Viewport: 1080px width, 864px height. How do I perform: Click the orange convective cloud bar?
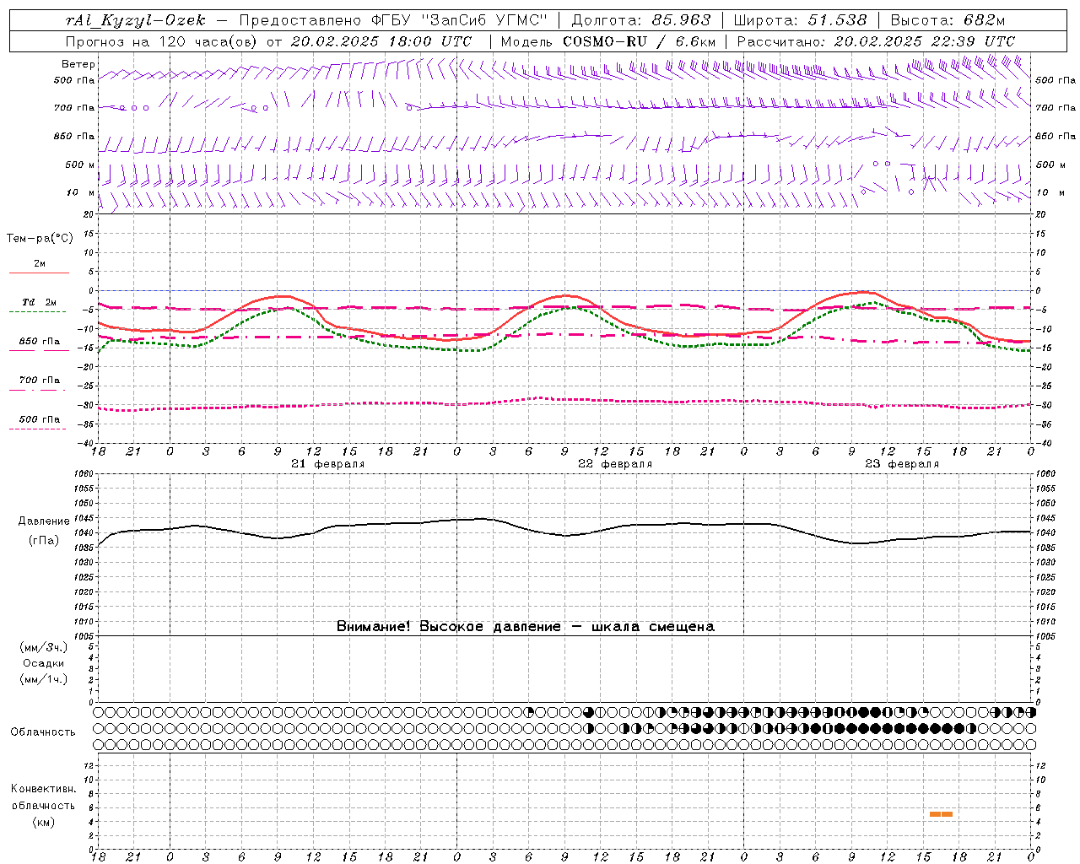click(941, 814)
